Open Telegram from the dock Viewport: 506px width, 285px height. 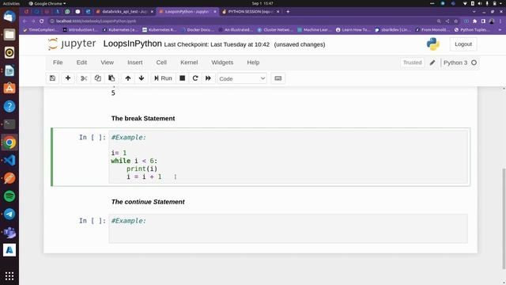point(9,214)
